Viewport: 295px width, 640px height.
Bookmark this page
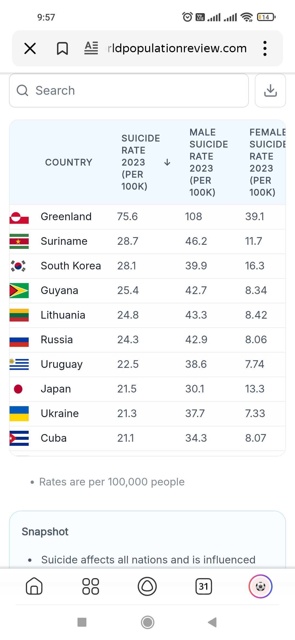[x=62, y=49]
